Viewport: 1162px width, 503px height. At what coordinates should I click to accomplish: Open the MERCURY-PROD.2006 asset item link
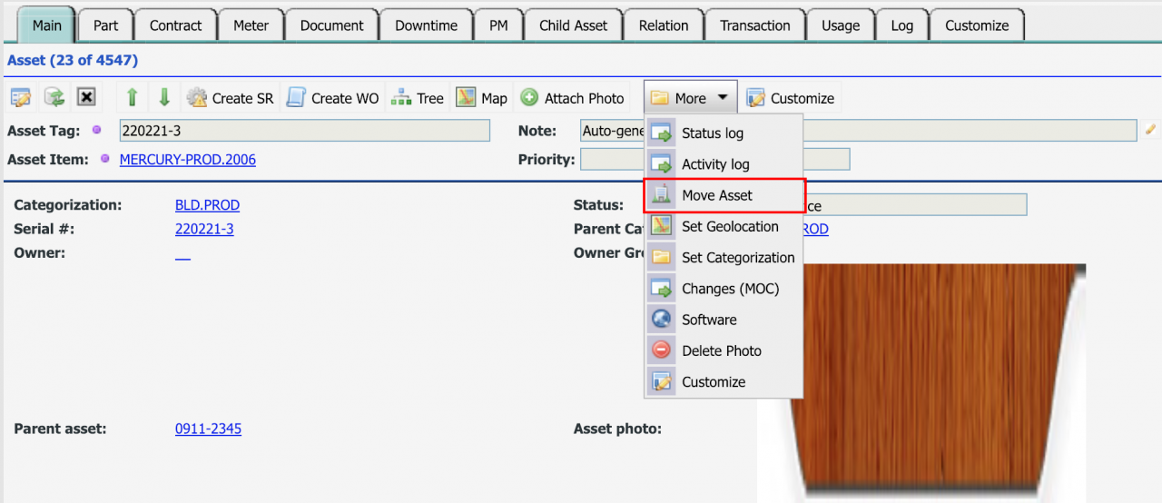pyautogui.click(x=188, y=160)
